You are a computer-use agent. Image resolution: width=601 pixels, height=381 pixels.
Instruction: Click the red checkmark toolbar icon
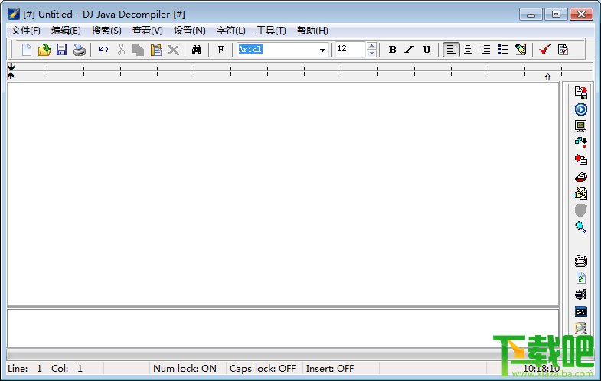pyautogui.click(x=544, y=50)
